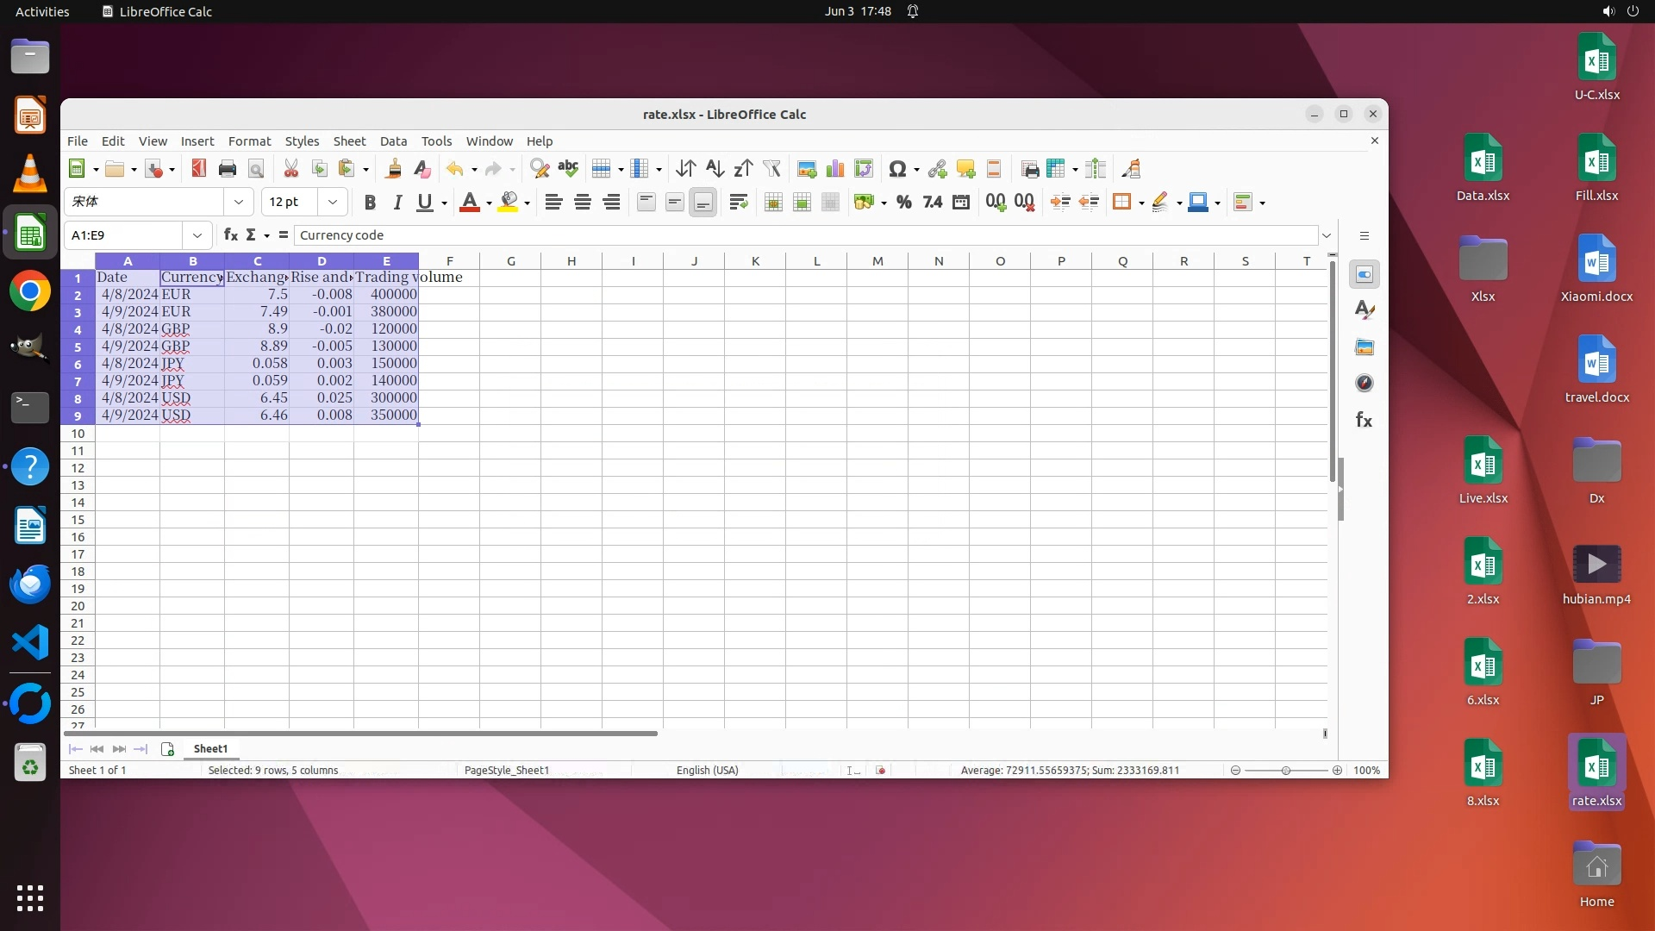Select the Sheet1 tab
This screenshot has height=931, width=1655.
(x=210, y=749)
